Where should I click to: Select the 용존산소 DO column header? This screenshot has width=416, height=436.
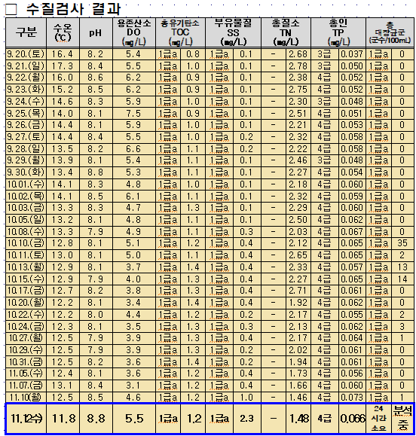134,32
